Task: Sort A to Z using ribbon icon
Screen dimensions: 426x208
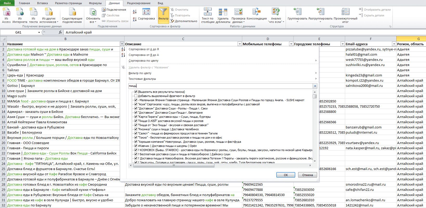Action: tap(135, 12)
